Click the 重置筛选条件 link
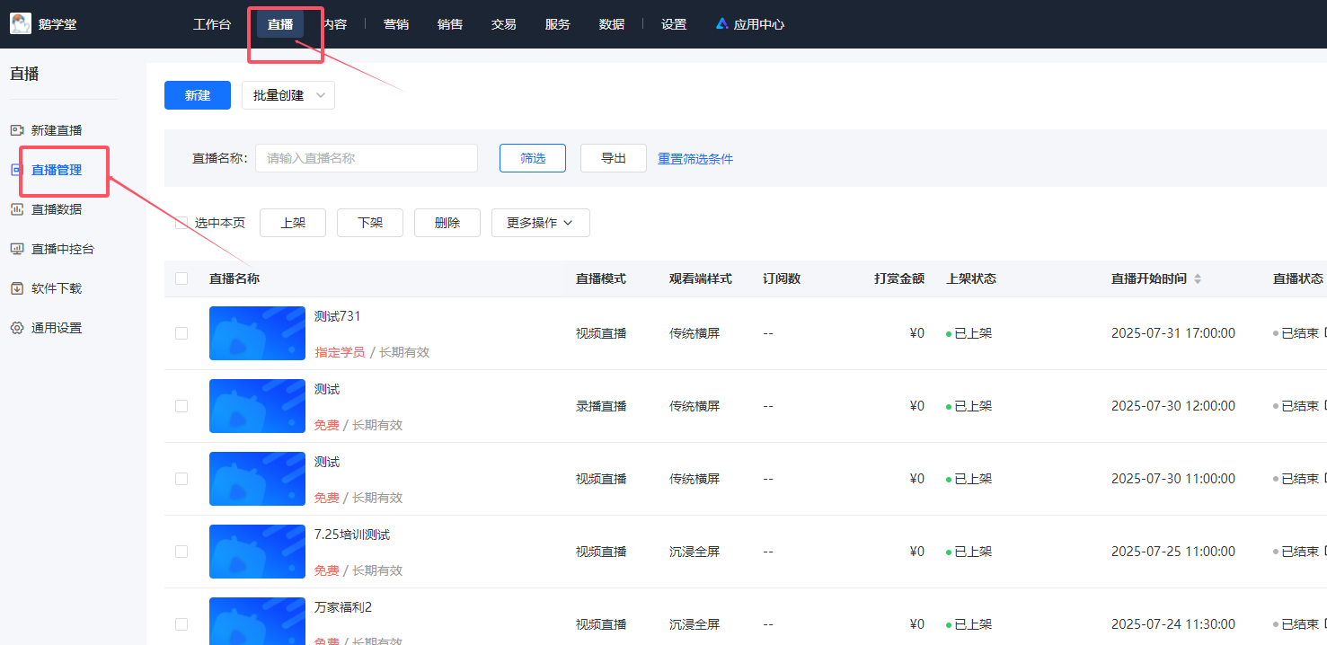The height and width of the screenshot is (645, 1327). click(x=694, y=159)
